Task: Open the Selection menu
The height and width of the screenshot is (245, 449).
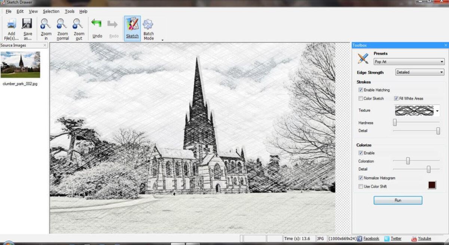Action: [x=51, y=11]
